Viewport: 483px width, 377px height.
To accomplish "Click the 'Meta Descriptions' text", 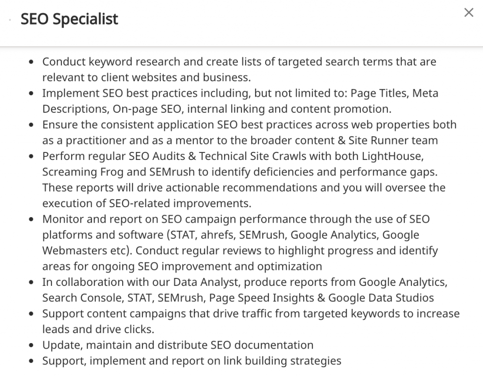I will tap(75, 109).
